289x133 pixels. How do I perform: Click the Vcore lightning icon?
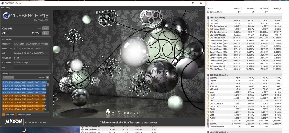208,92
